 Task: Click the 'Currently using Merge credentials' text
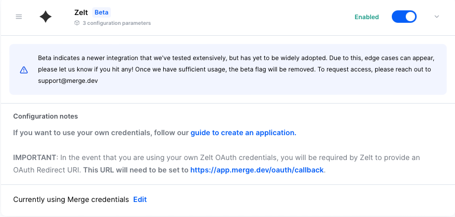coord(71,199)
